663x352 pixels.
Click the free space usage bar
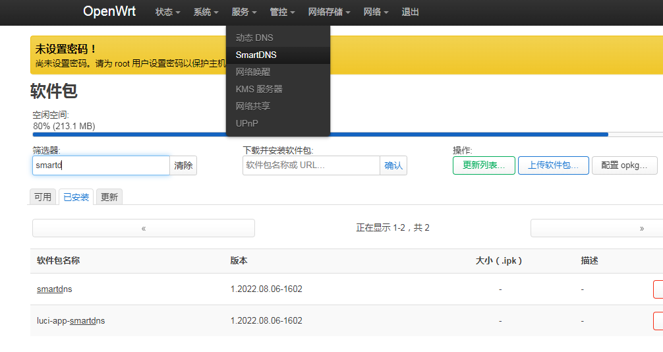[x=347, y=134]
